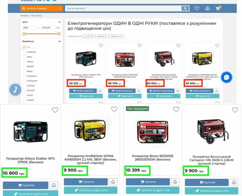The height and width of the screenshot is (196, 242).
Task: Open the shopping cart icon
Action: tap(218, 8)
